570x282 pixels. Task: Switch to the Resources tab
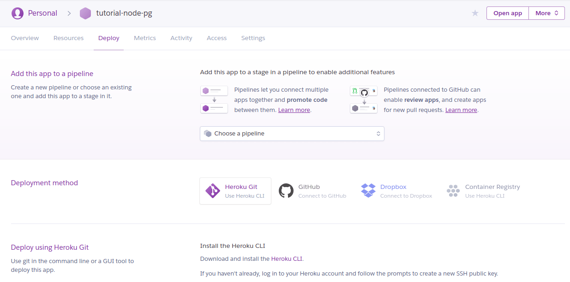click(x=69, y=38)
